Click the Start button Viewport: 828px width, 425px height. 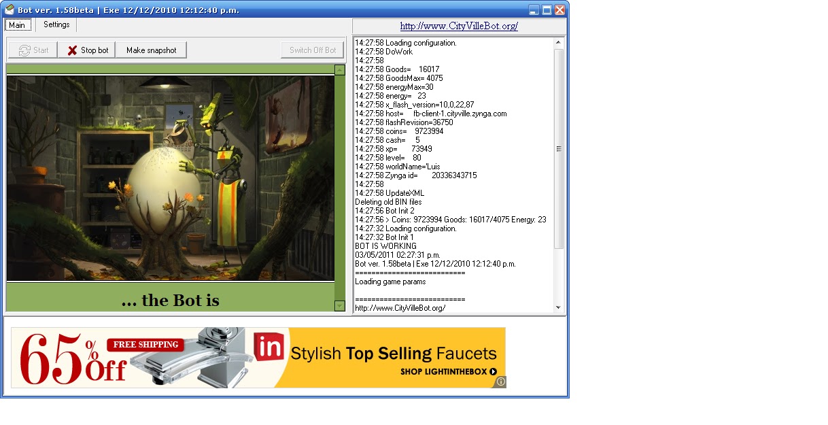33,50
